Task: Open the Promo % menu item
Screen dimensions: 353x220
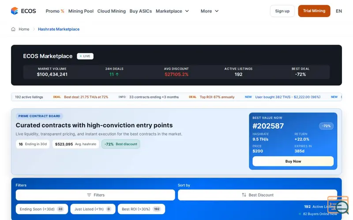Action: click(x=55, y=11)
